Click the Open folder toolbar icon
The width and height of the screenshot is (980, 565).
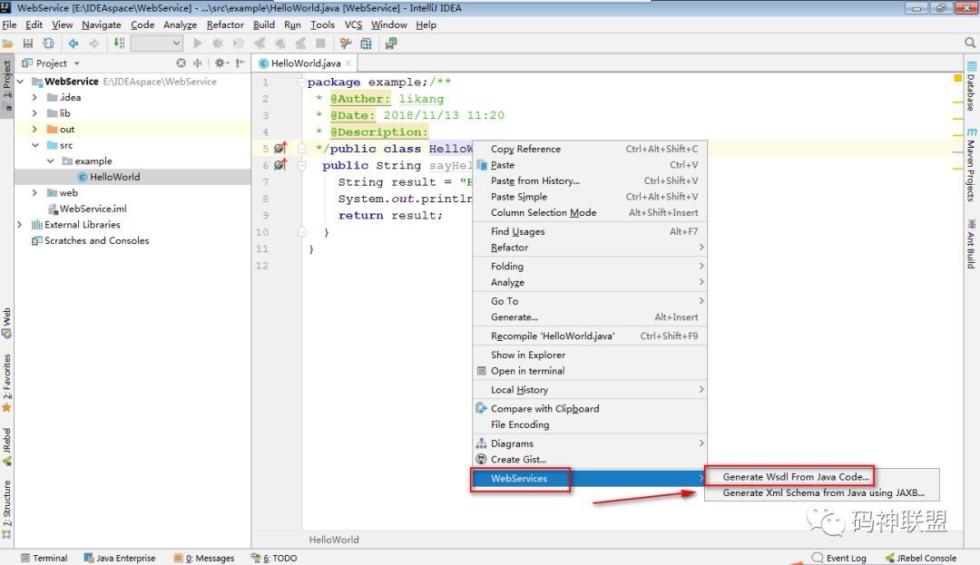tap(7, 43)
